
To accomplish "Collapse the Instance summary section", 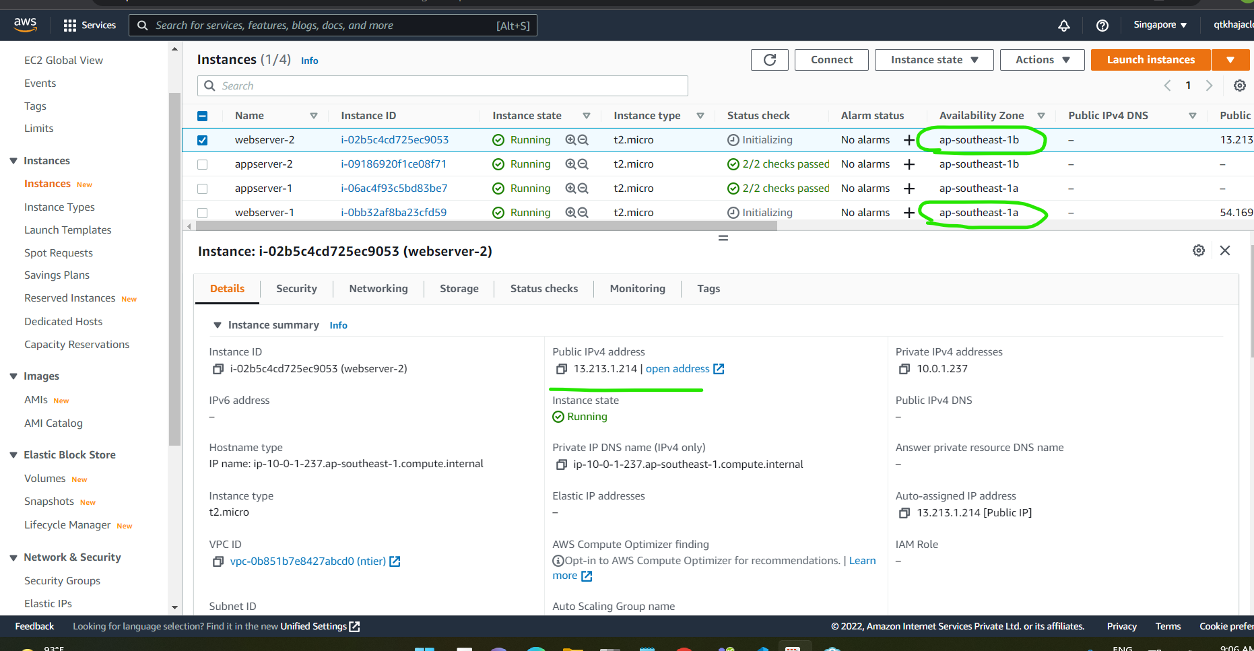I will point(218,325).
